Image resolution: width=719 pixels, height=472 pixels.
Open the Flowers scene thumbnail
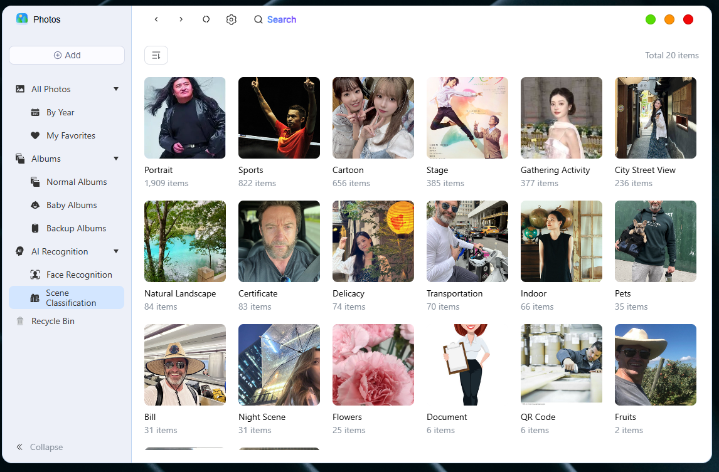coord(373,365)
